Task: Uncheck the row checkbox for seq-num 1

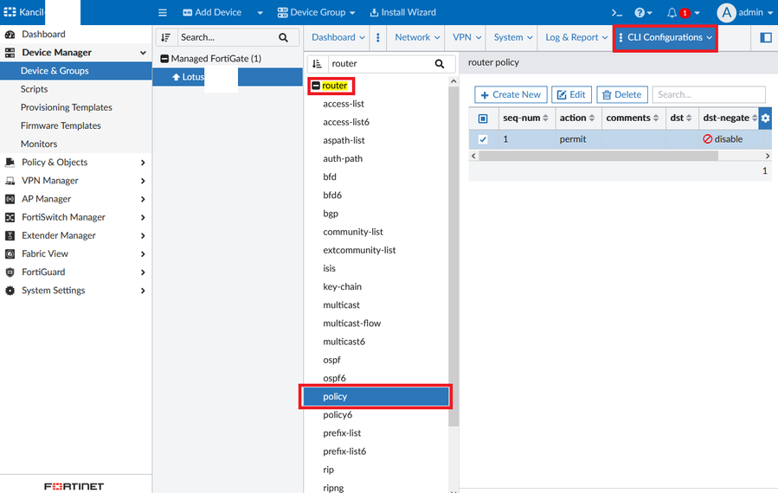Action: [x=483, y=139]
